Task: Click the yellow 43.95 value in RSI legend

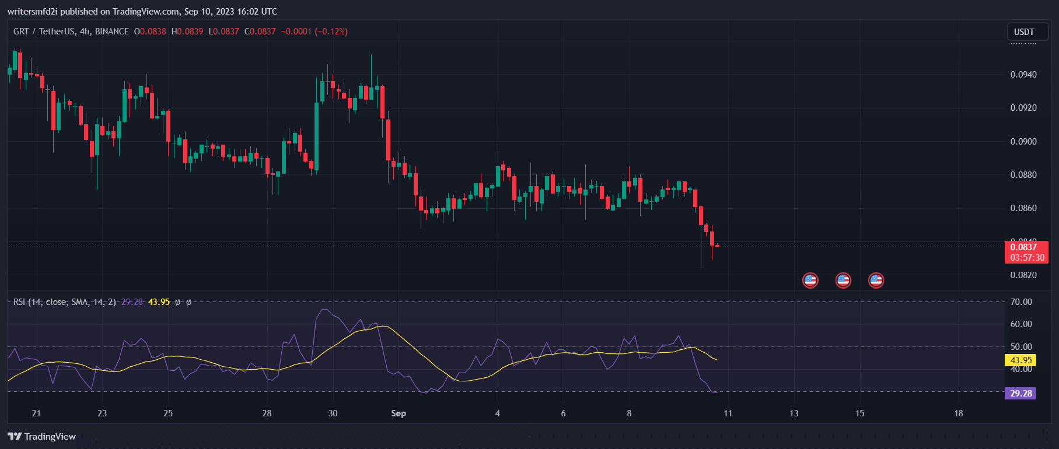Action: point(159,302)
